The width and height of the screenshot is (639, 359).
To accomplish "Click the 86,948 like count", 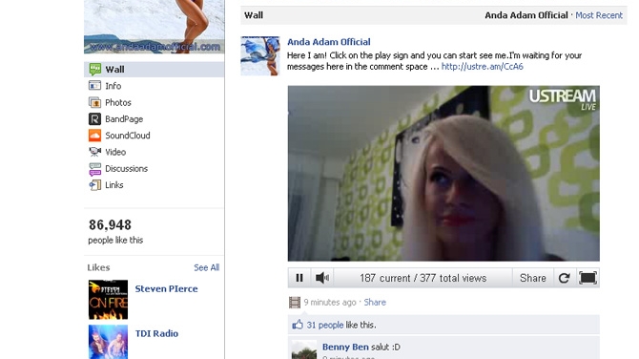I will point(110,224).
